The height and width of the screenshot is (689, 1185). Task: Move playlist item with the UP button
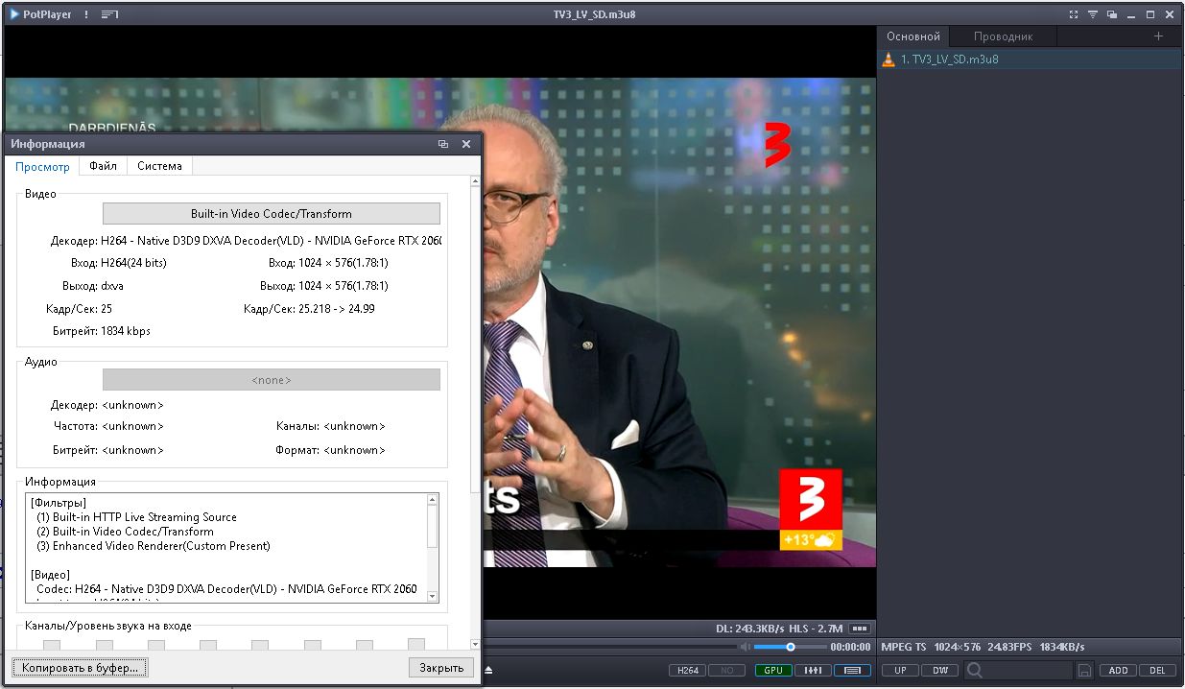(x=900, y=670)
